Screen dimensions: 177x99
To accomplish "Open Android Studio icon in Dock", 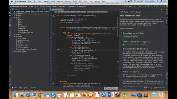I will [124, 95].
